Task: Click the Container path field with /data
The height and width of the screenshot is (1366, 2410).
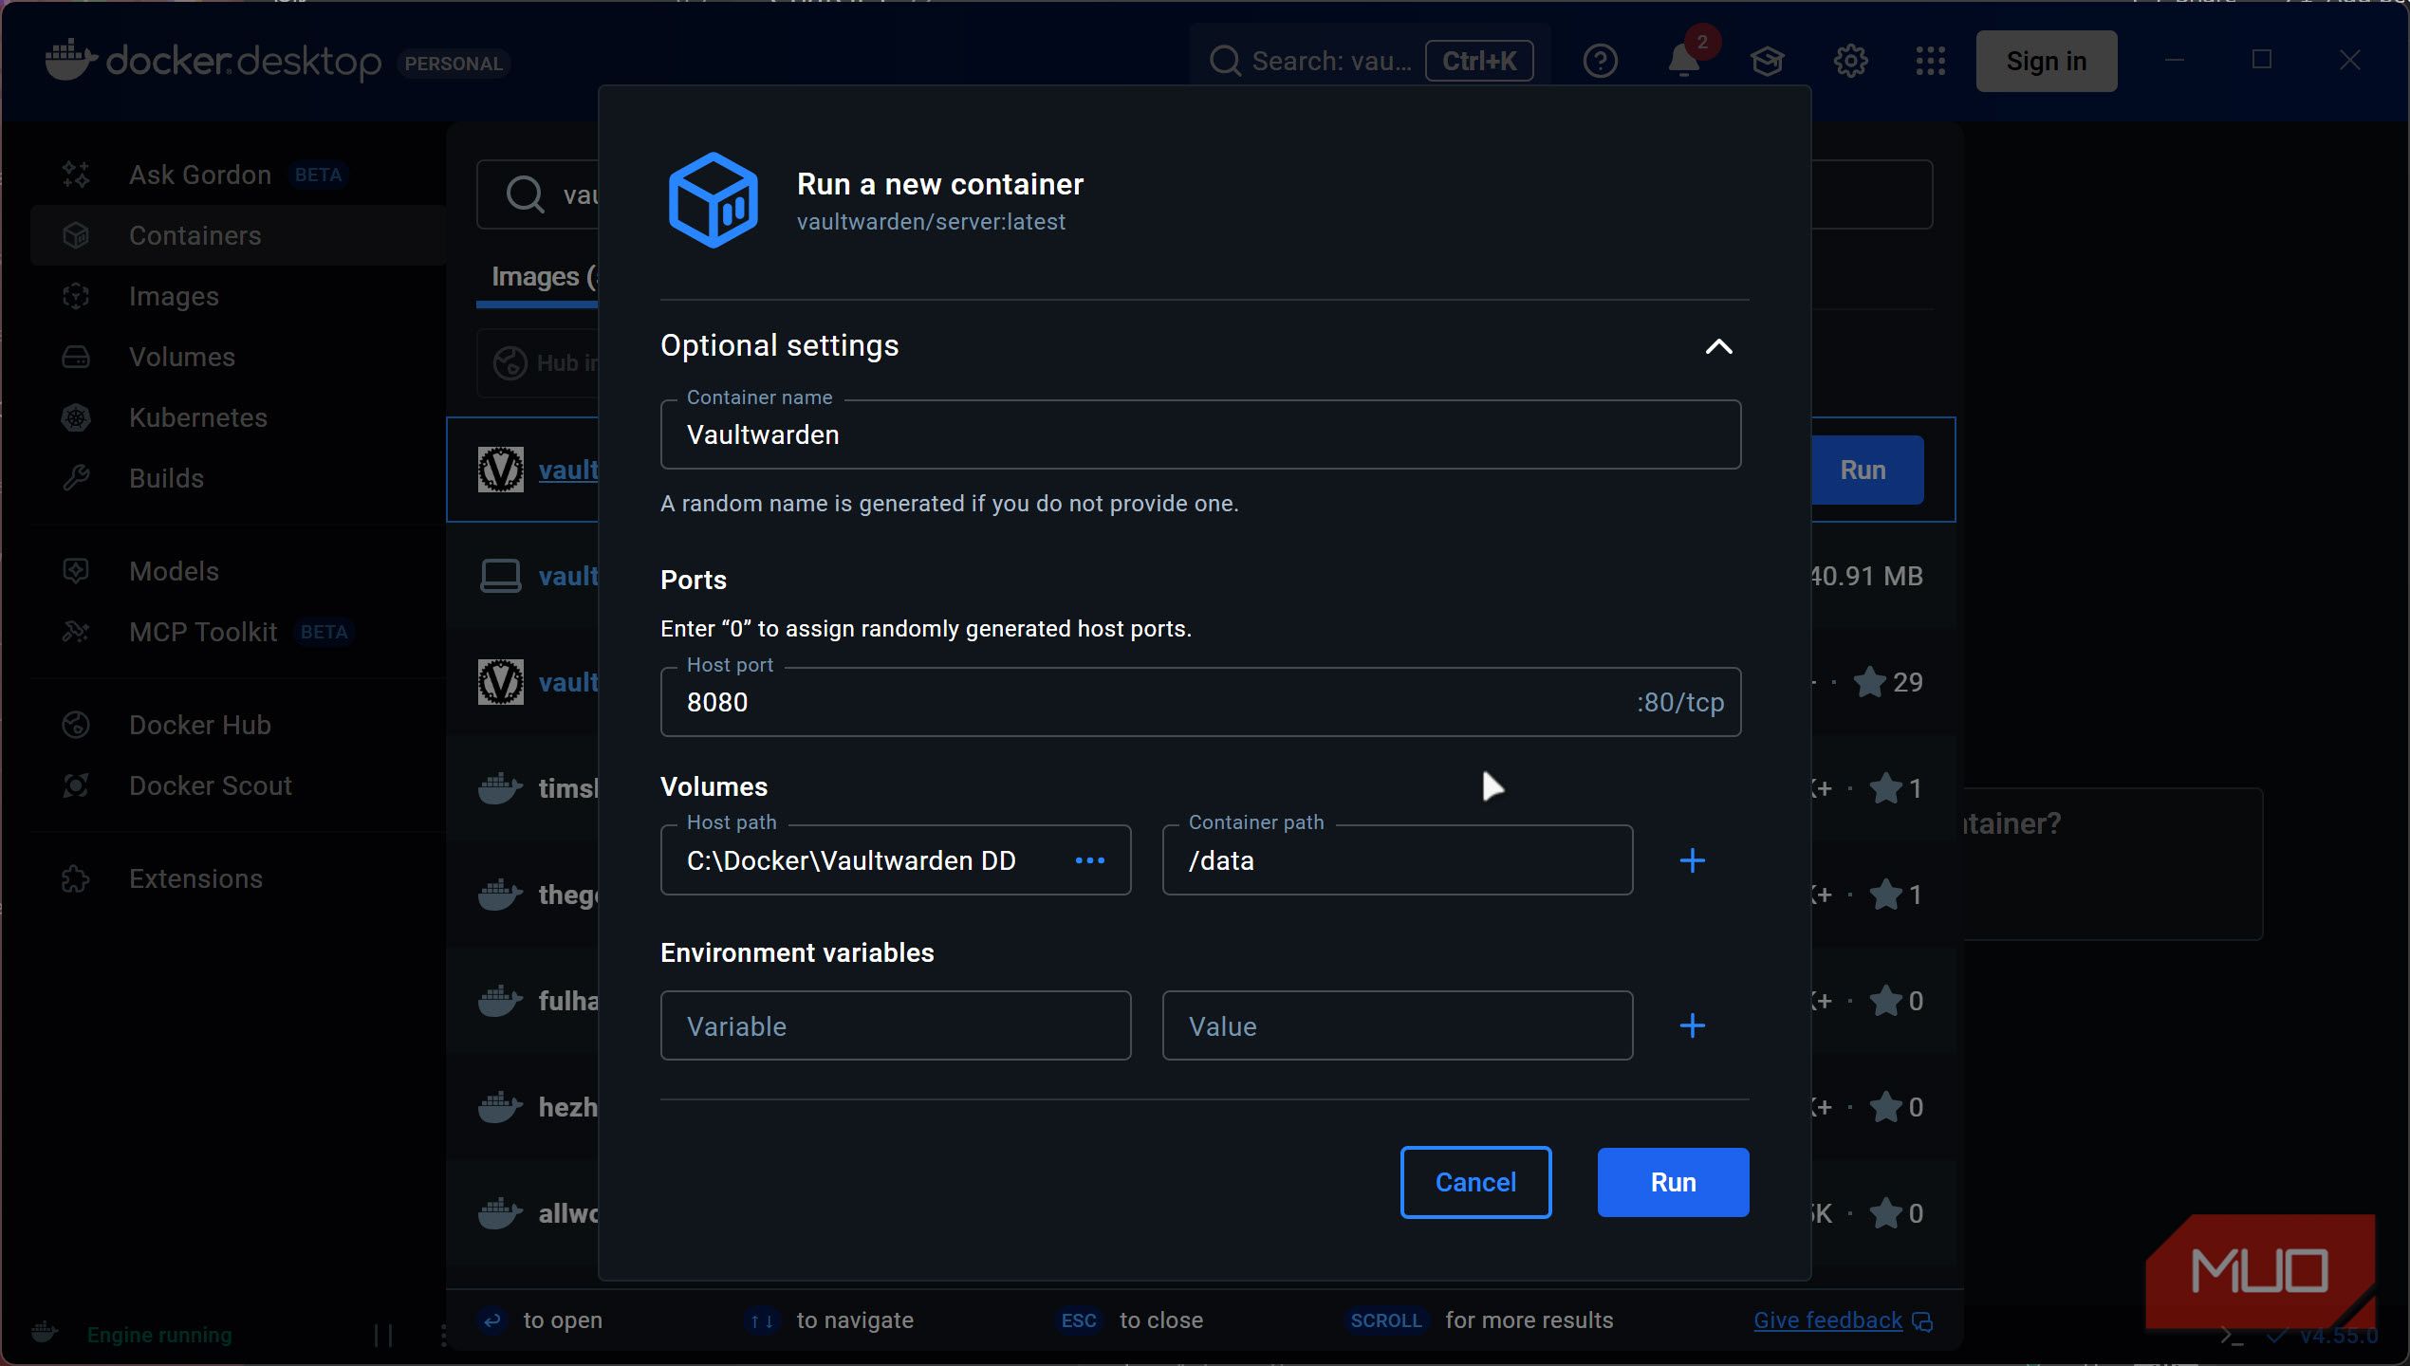Action: click(1397, 860)
